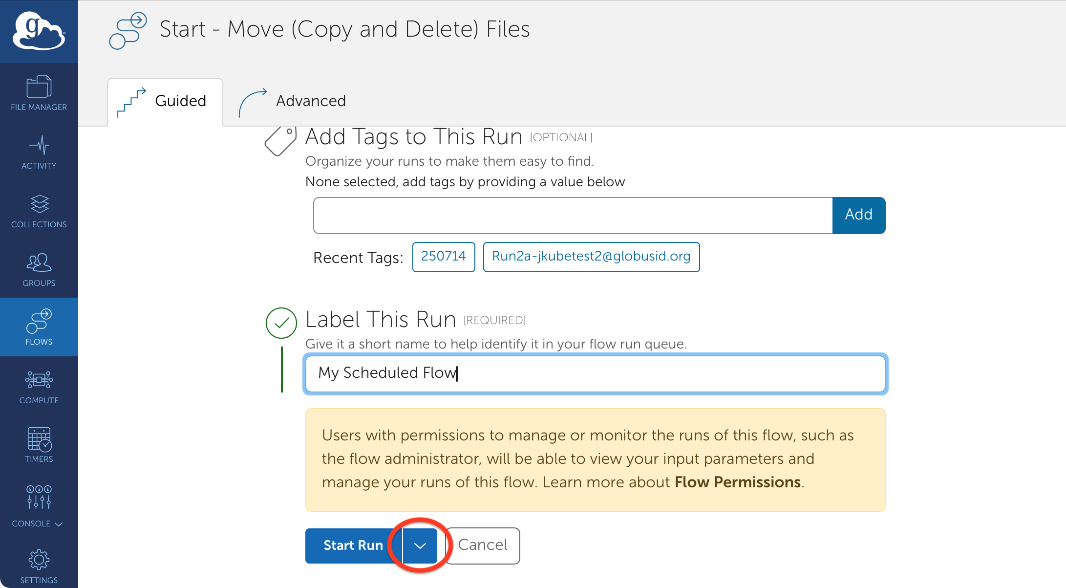Open the Compute section

click(x=39, y=387)
